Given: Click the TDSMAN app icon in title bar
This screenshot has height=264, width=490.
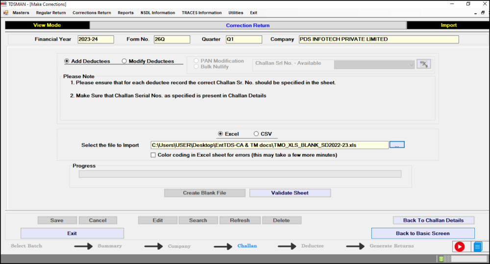Looking at the screenshot, I should tap(4, 4).
